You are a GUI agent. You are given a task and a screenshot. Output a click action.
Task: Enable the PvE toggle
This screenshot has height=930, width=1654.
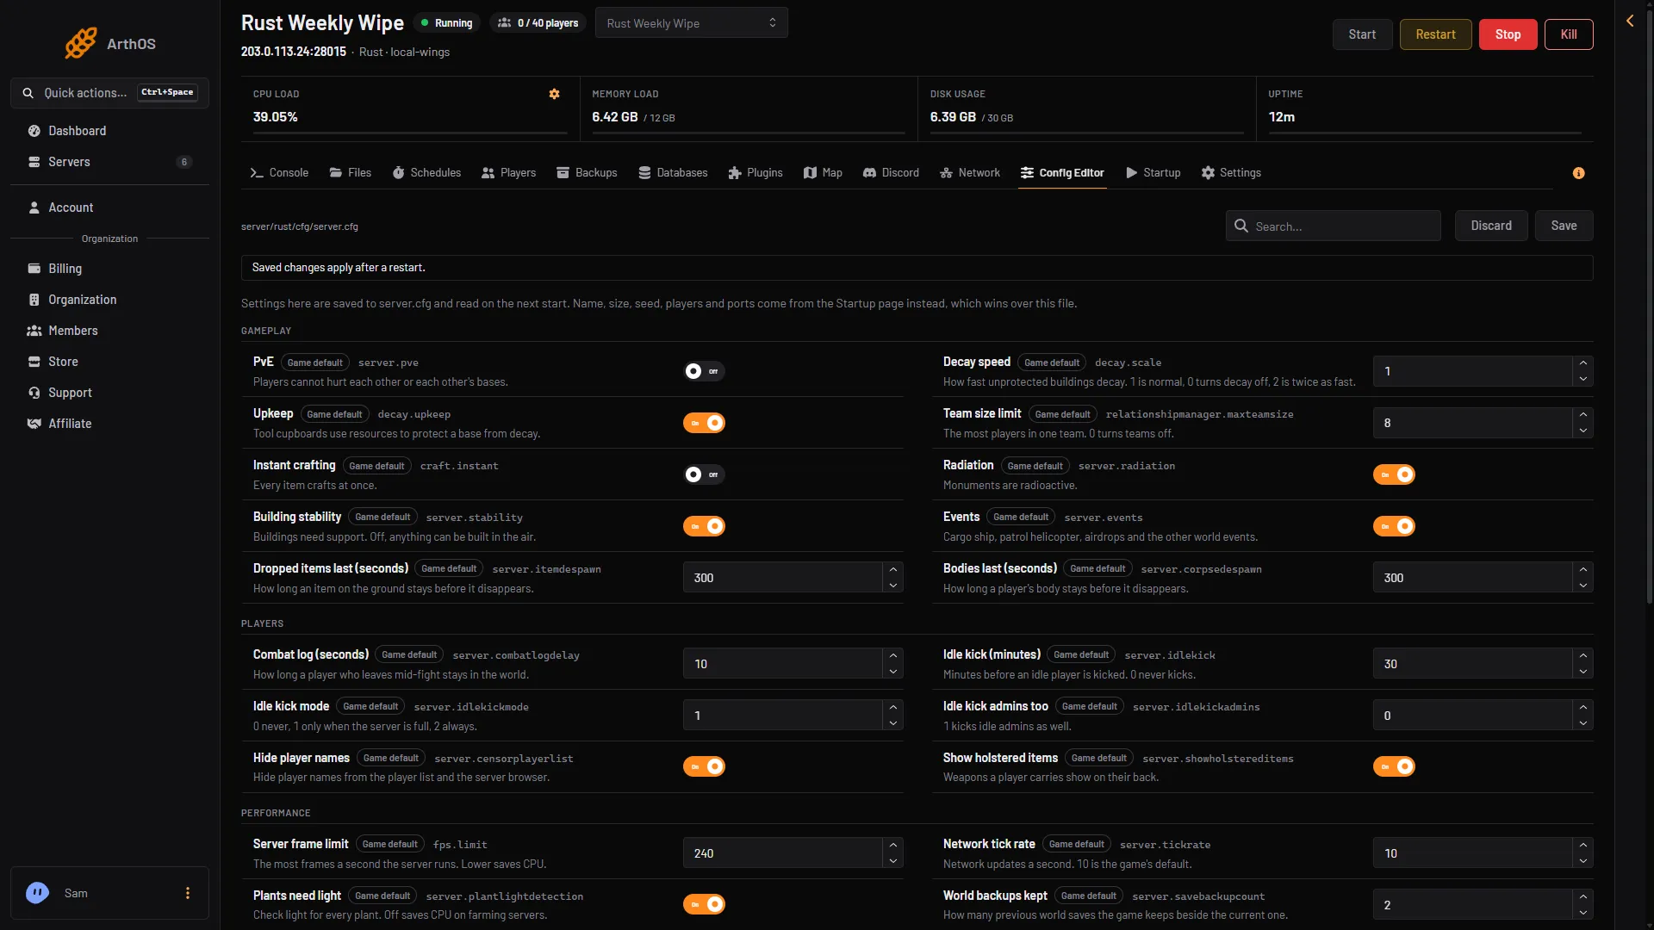pos(704,371)
